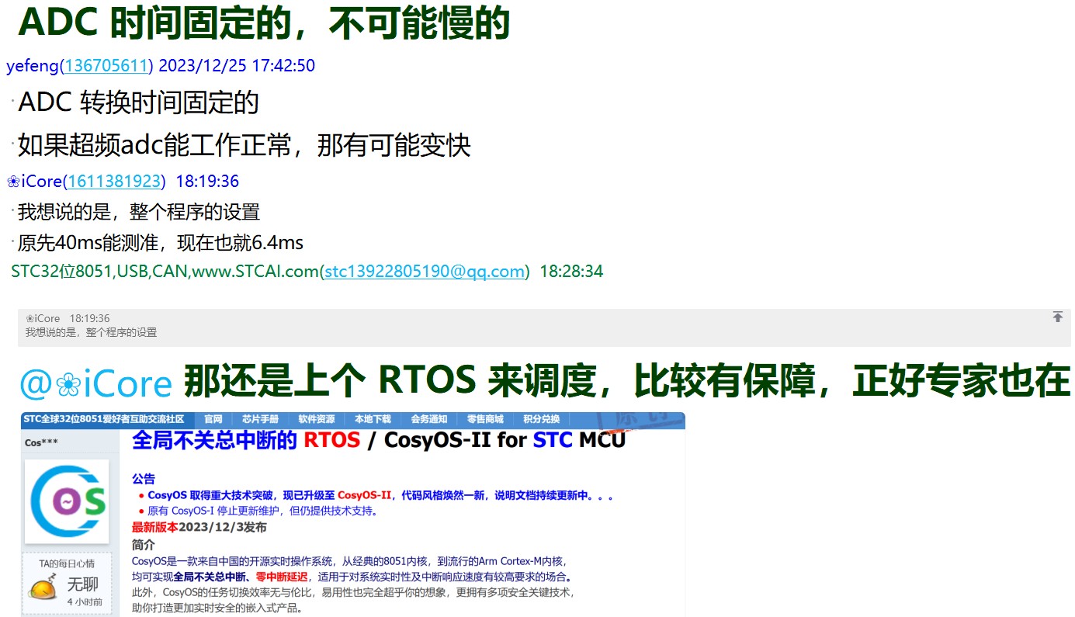Click the red 零中断延迟 text in the intro

[x=282, y=577]
